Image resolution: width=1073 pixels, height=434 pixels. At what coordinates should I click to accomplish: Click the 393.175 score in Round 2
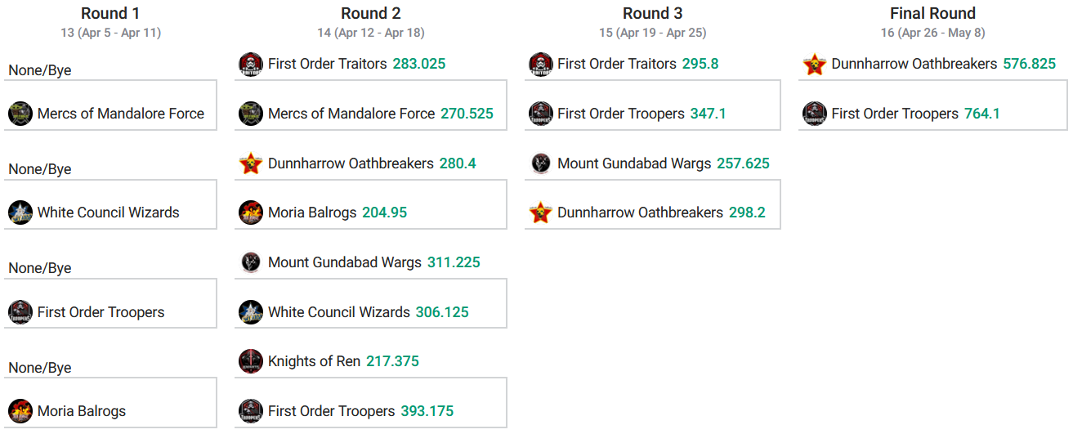click(427, 411)
